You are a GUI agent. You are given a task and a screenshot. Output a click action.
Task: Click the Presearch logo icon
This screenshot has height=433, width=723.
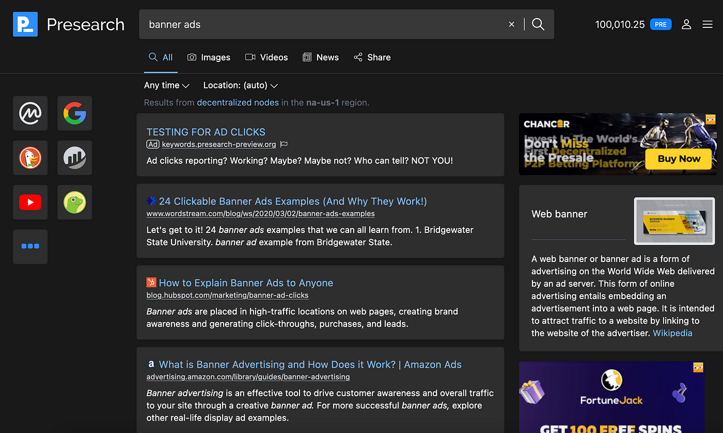tap(25, 24)
